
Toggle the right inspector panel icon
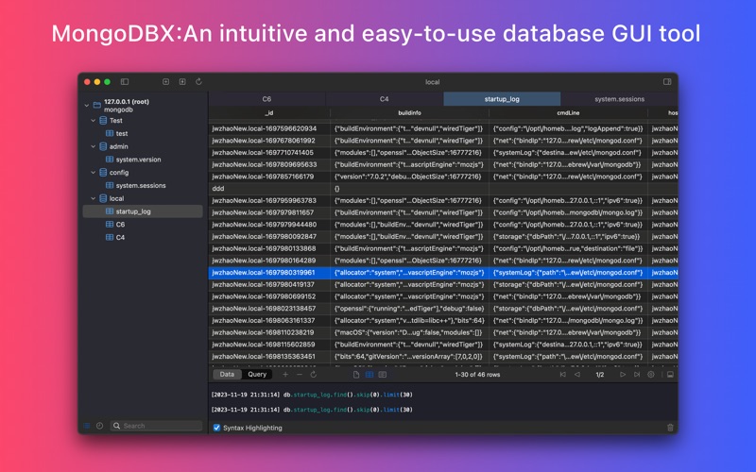click(667, 82)
